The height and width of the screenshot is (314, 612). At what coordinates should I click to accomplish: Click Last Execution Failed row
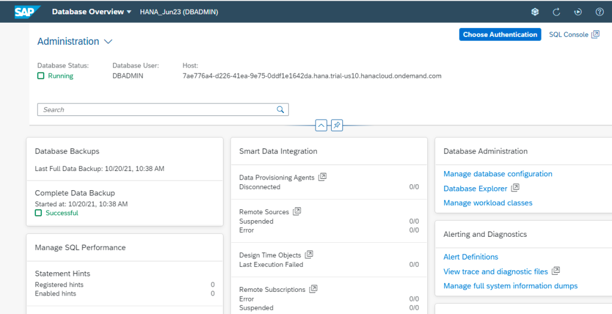[x=329, y=264]
